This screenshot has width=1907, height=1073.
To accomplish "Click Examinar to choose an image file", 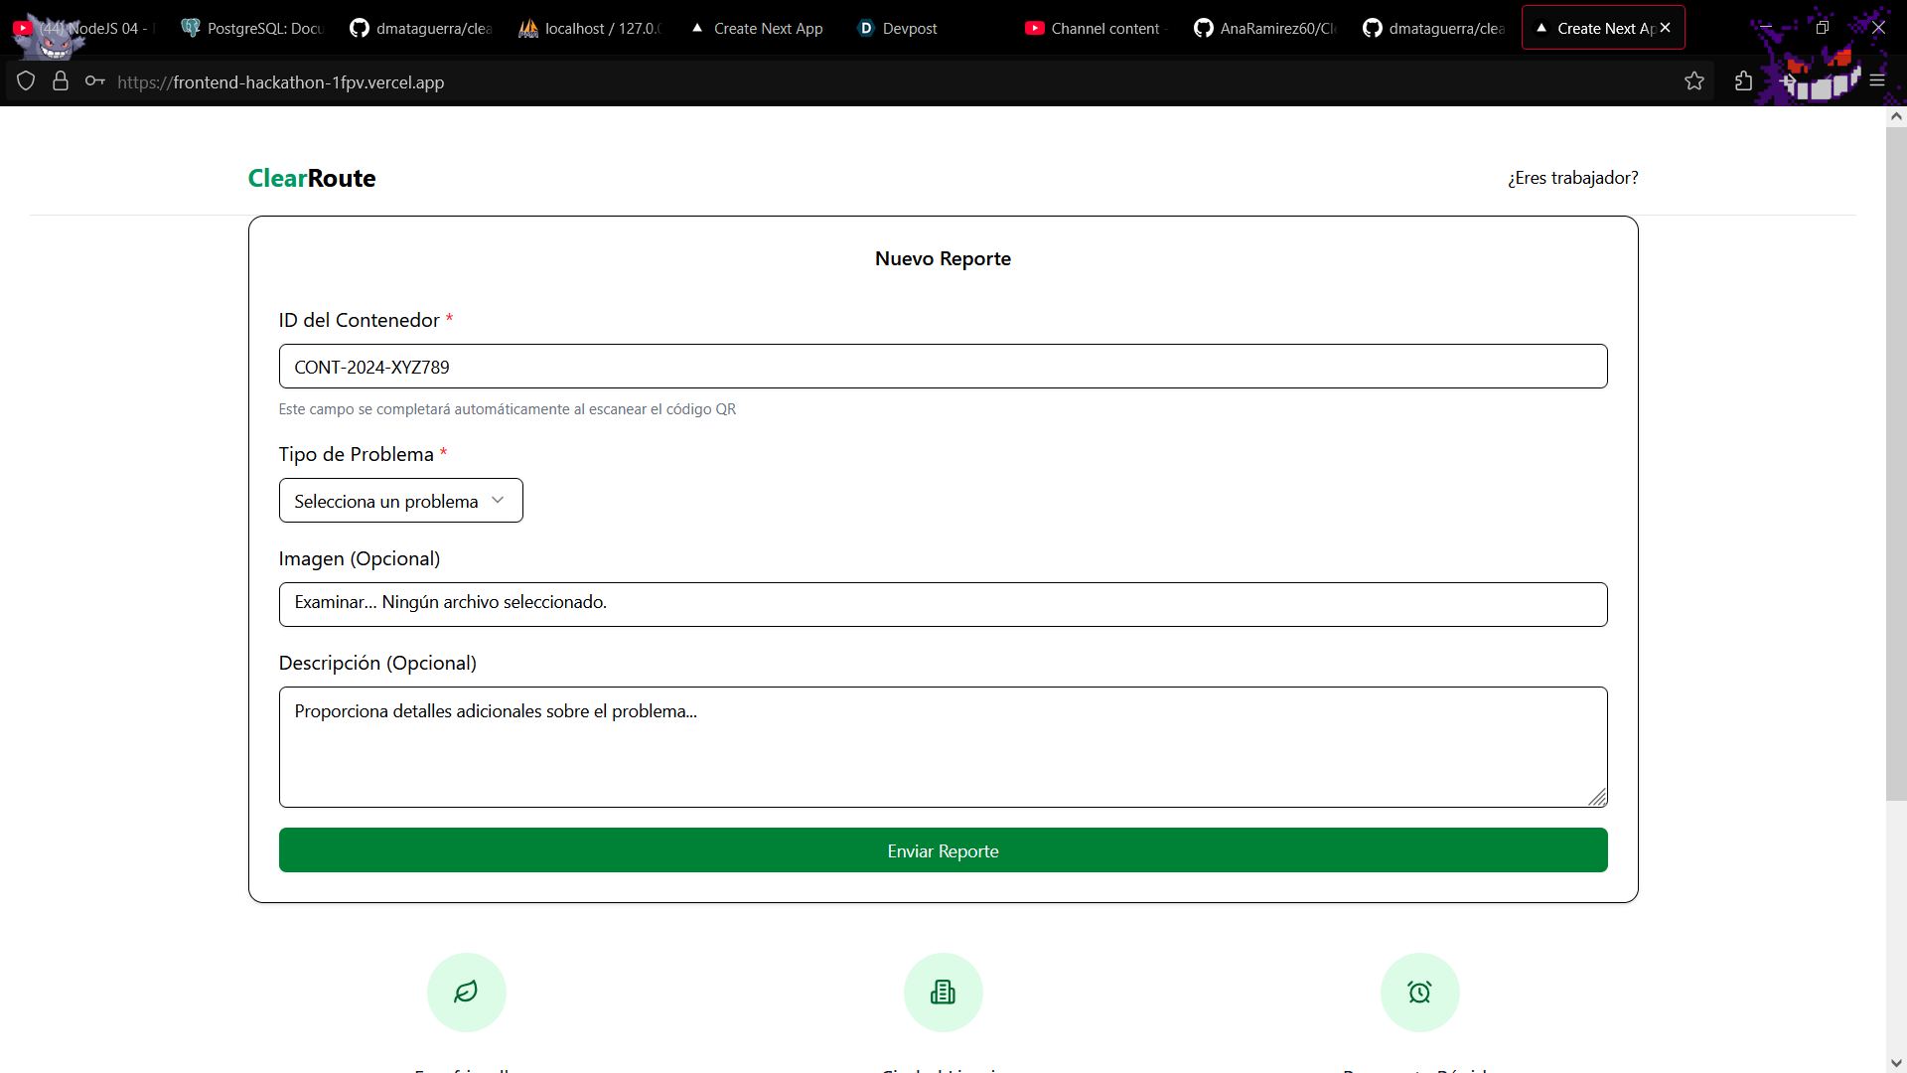I will click(x=335, y=602).
